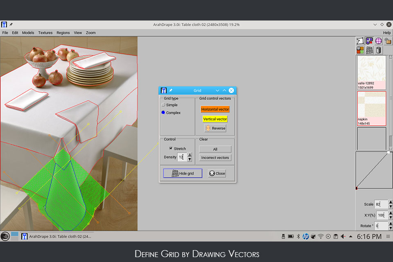Click the pin icon in the Grid dialog
The width and height of the screenshot is (393, 262).
point(171,90)
